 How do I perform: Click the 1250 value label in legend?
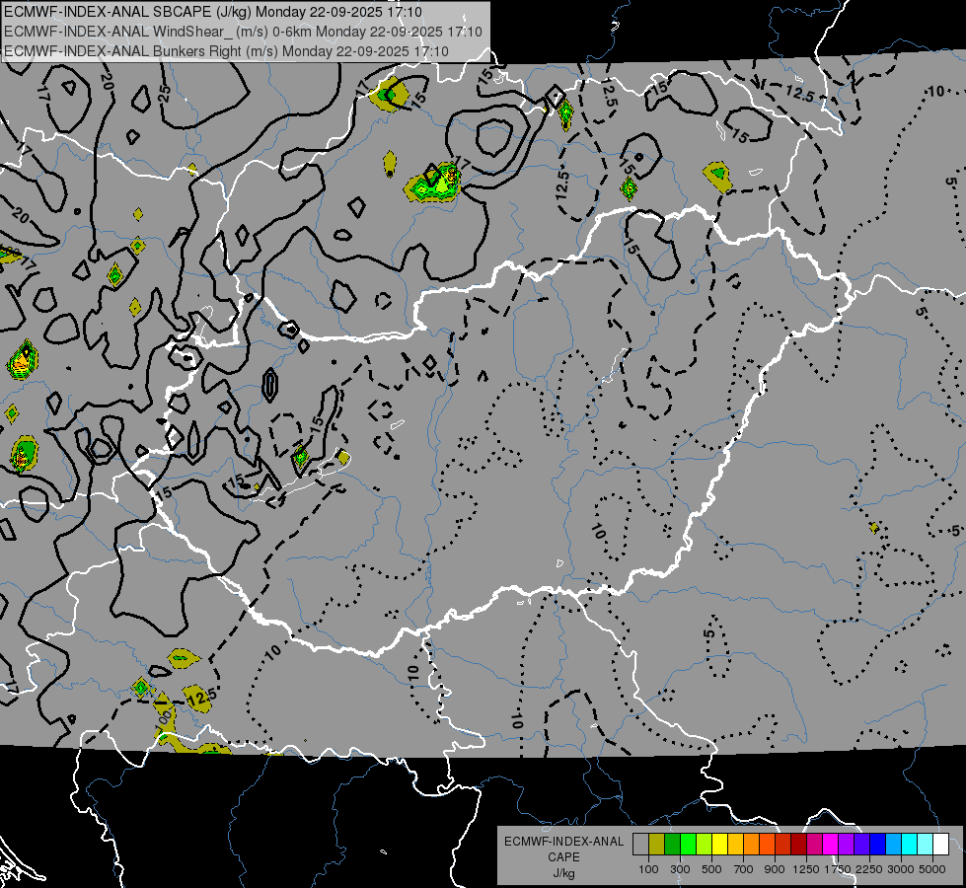(806, 869)
